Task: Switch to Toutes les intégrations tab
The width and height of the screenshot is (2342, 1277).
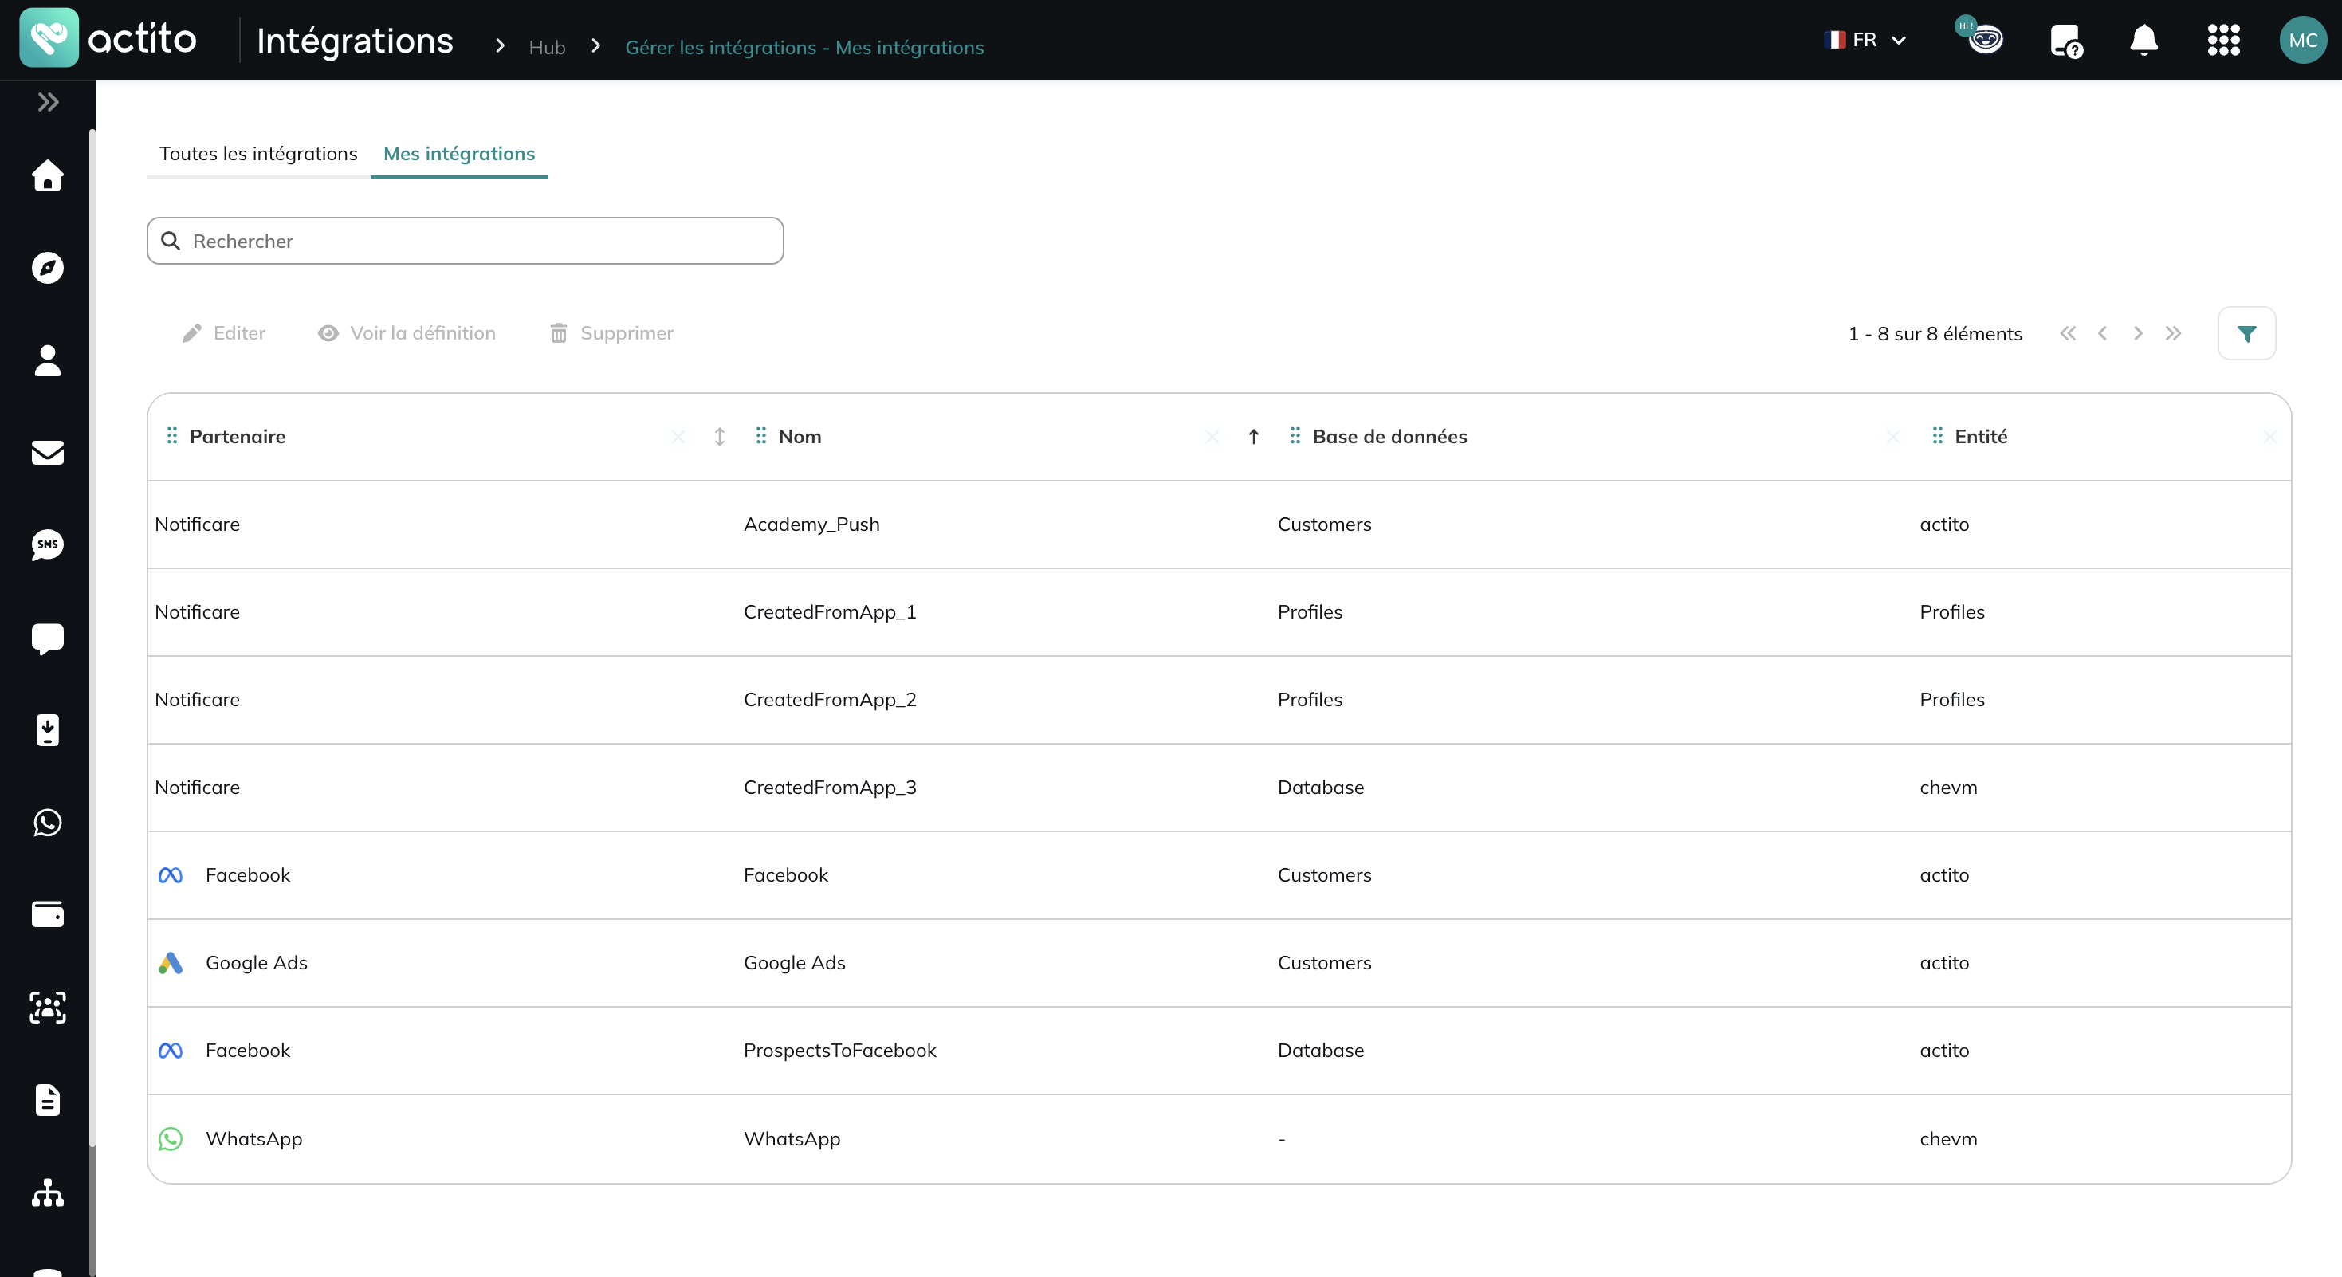Action: click(258, 154)
